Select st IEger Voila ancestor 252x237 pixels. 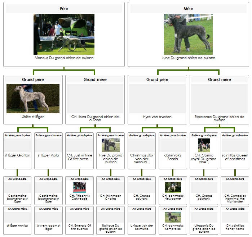click(48, 155)
